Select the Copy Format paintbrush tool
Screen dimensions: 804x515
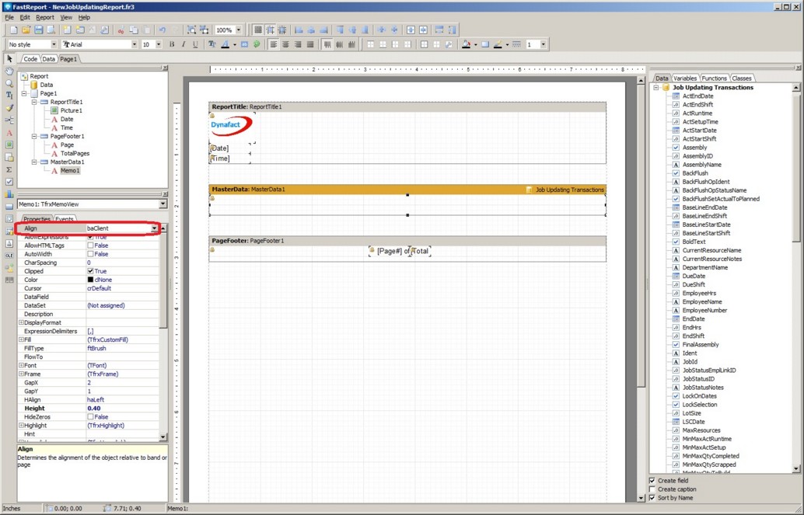point(9,108)
